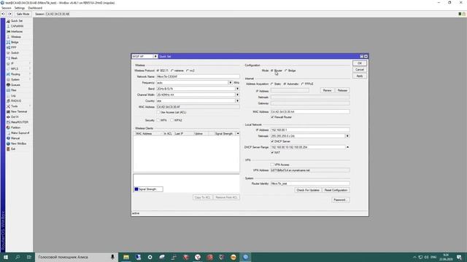Open Settings menu
467x262 pixels.
[20, 8]
